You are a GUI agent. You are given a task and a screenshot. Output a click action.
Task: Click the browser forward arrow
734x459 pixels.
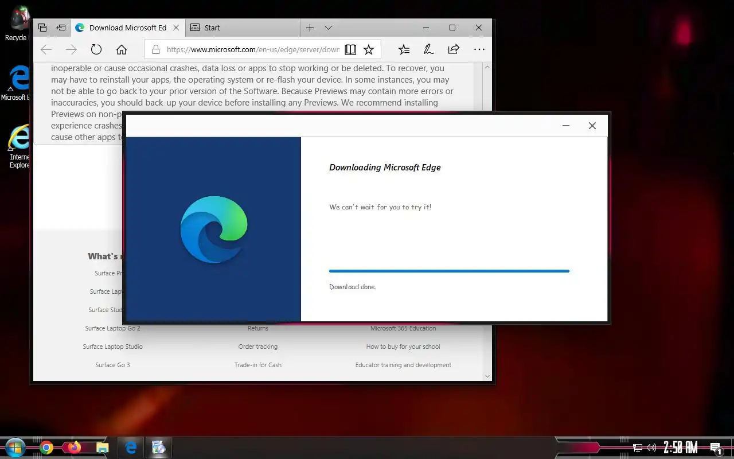click(x=71, y=50)
